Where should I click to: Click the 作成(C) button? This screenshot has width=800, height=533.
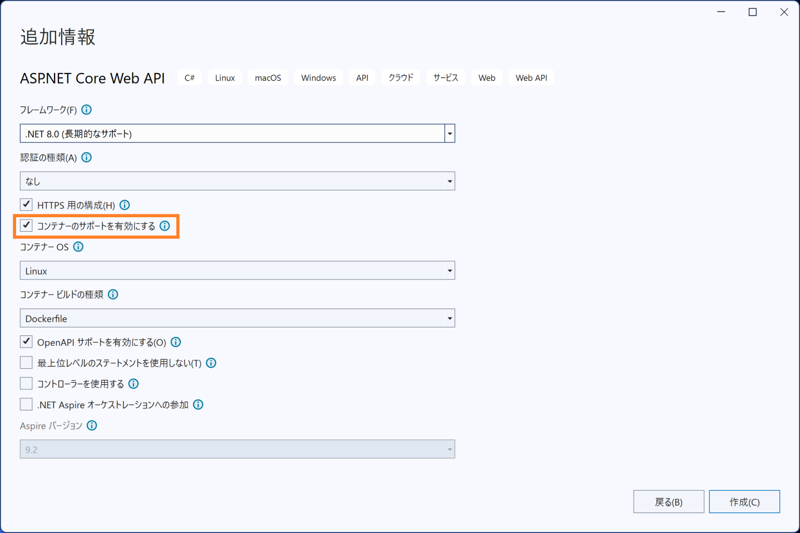[744, 502]
